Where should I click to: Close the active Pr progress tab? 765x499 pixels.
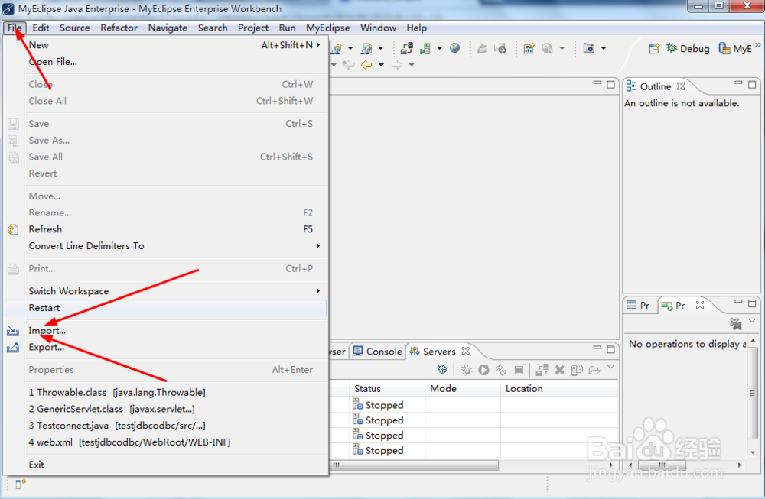click(x=700, y=305)
